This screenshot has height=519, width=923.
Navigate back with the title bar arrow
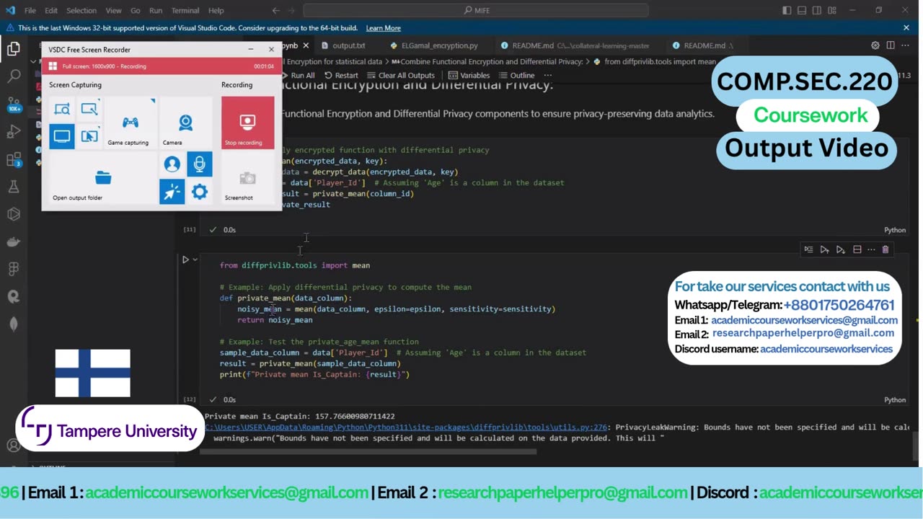point(276,11)
